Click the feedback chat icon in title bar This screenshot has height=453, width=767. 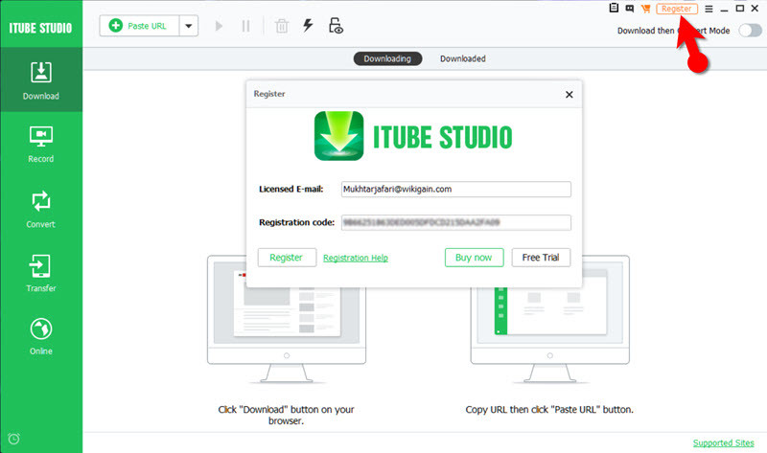(630, 9)
